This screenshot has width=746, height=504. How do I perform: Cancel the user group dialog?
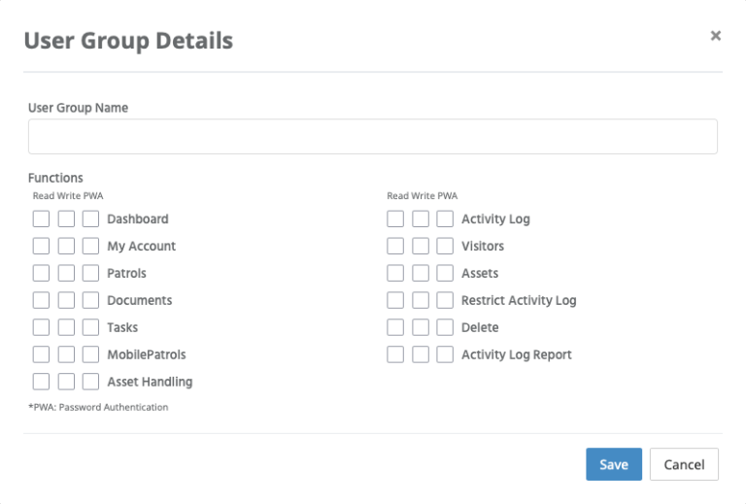coord(684,464)
